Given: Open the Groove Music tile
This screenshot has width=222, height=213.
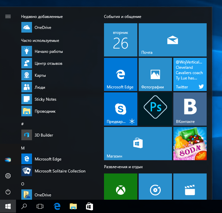Looking at the screenshot, I should [x=155, y=187].
